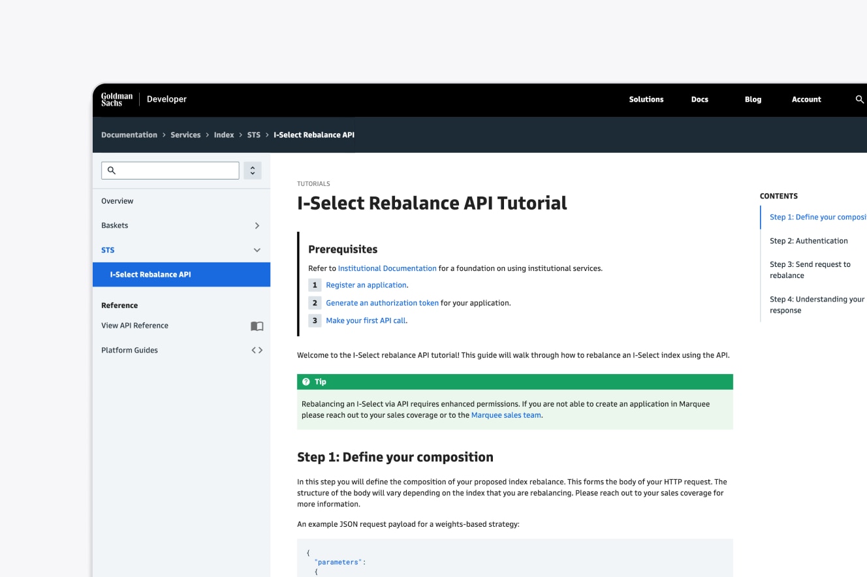Screen dimensions: 867x577
Task: Open the Account menu in header
Action: click(x=806, y=99)
